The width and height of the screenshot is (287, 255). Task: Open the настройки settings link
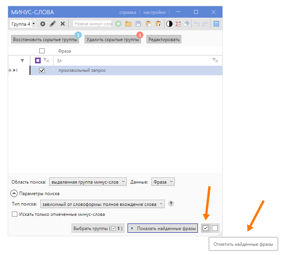pyautogui.click(x=154, y=12)
